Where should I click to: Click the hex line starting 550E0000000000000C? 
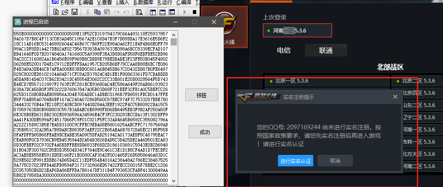[x=91, y=33]
